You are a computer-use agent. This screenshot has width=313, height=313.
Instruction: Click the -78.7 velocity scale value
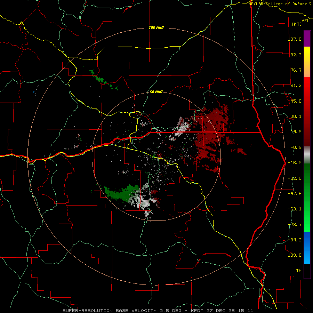(x=295, y=225)
